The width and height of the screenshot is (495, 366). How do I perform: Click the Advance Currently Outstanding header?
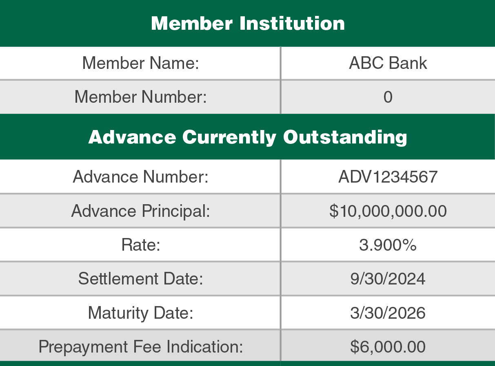[x=248, y=137]
